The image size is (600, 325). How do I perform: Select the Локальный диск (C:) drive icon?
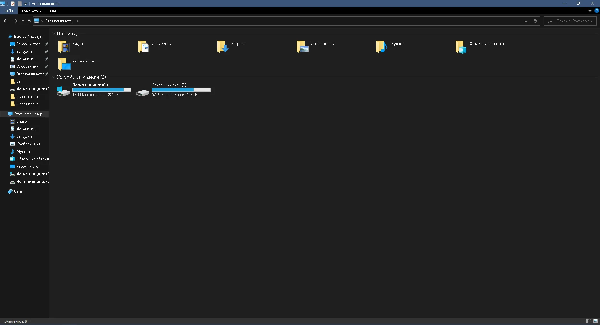coord(63,91)
